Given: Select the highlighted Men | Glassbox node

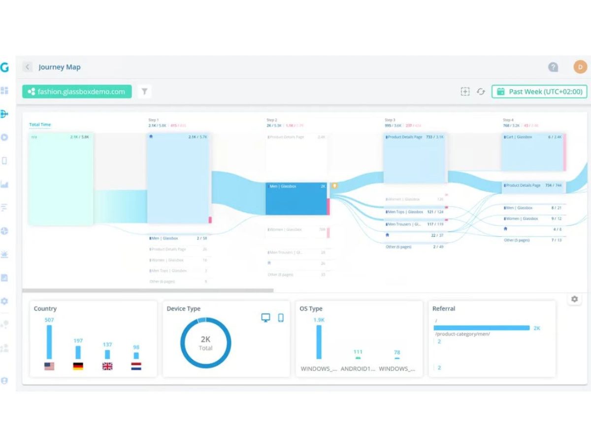Looking at the screenshot, I should (296, 199).
